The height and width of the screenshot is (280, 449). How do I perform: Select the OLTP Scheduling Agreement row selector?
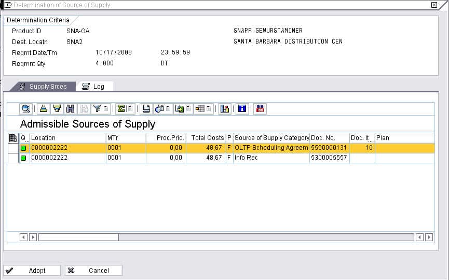pyautogui.click(x=13, y=148)
